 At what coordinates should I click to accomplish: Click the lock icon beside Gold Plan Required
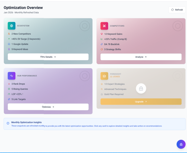tap(102, 94)
